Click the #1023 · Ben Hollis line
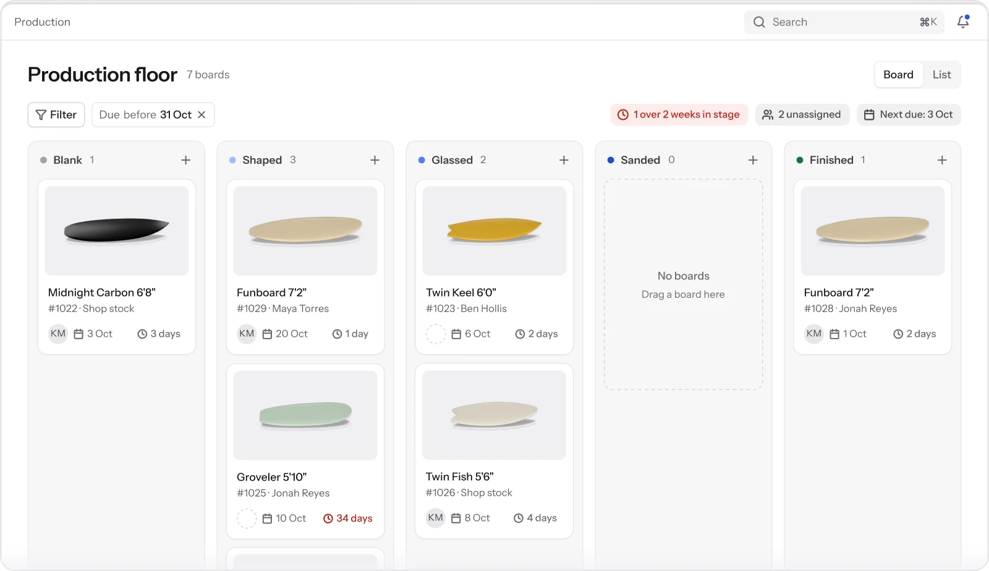This screenshot has width=989, height=571. (466, 309)
